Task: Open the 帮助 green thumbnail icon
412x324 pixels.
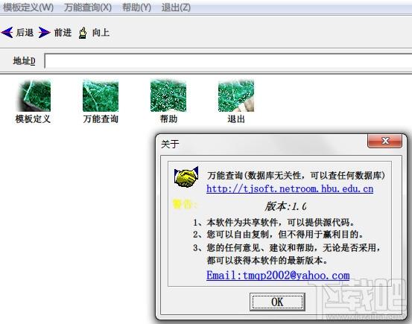Action: point(168,96)
